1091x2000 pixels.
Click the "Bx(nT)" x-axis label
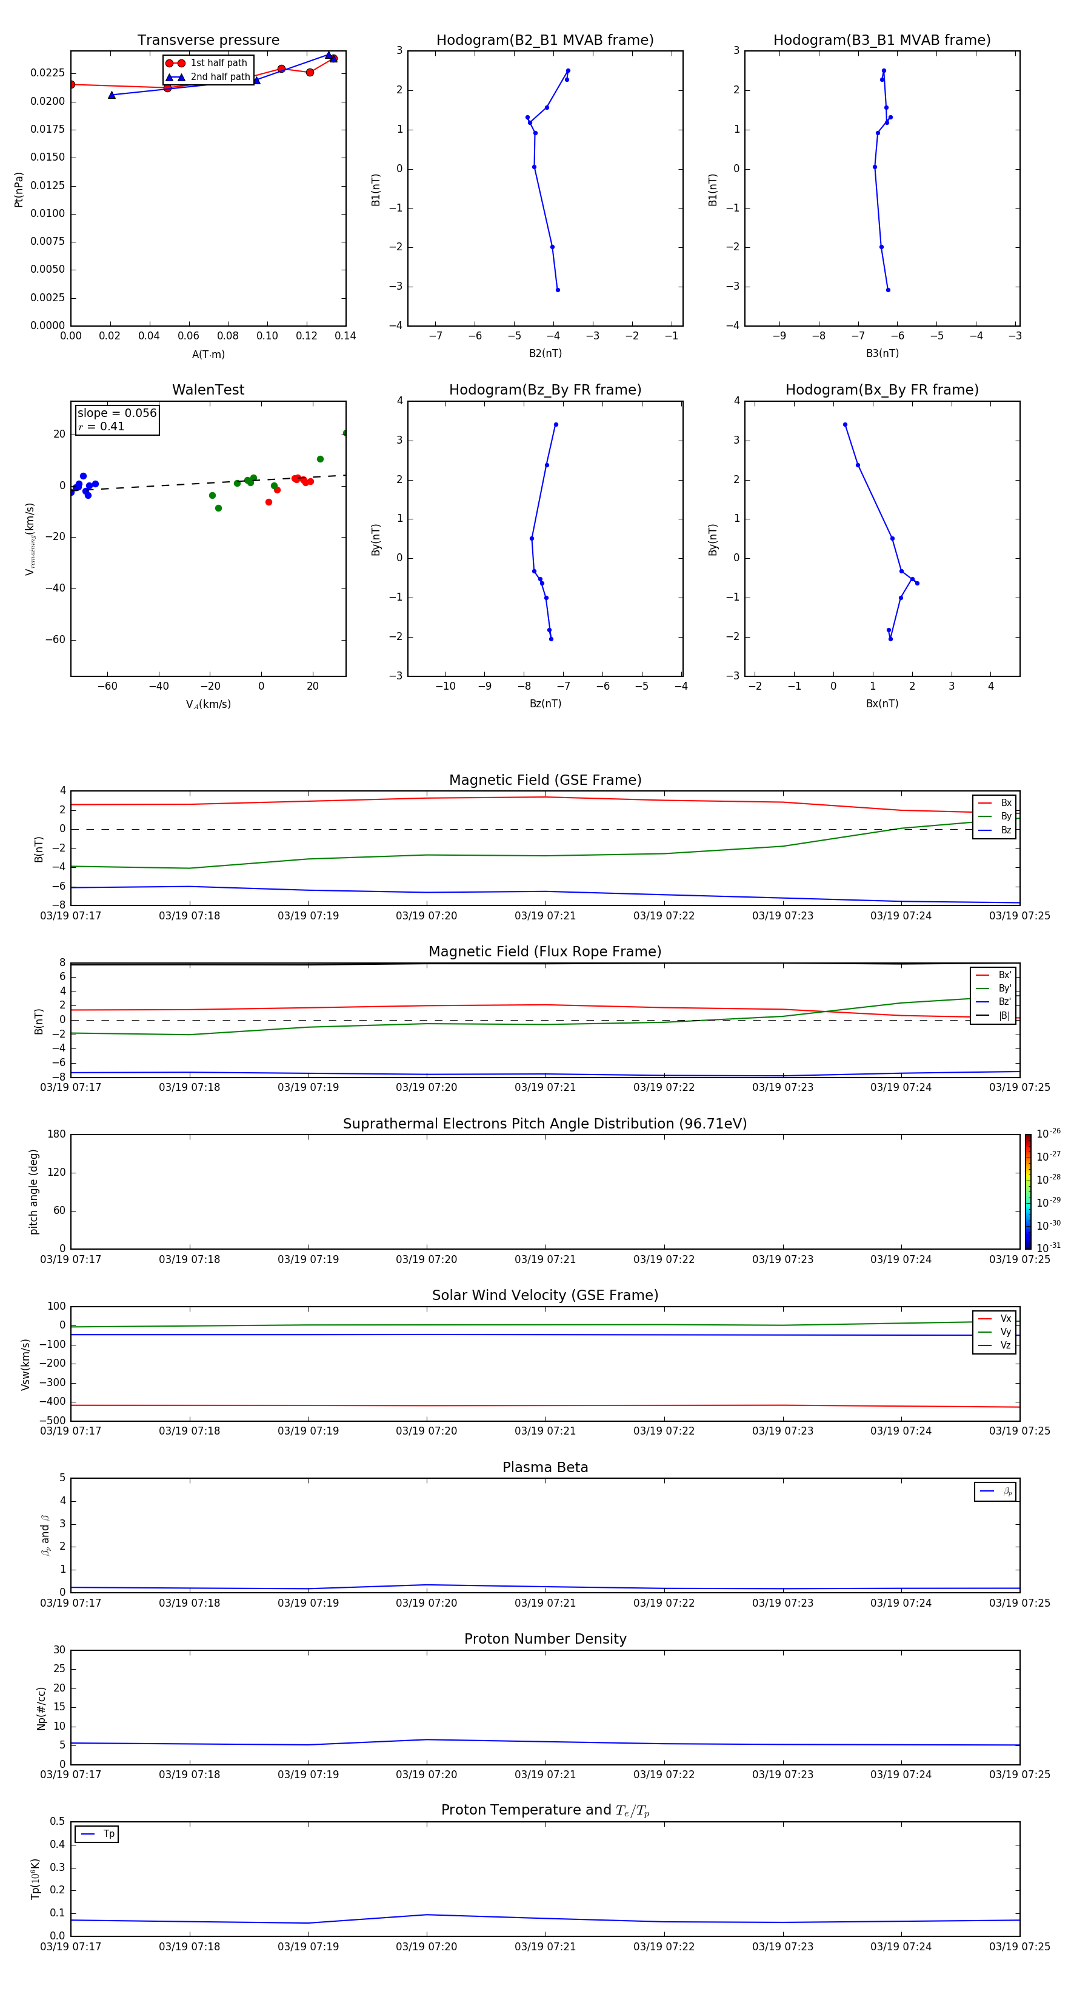click(882, 704)
